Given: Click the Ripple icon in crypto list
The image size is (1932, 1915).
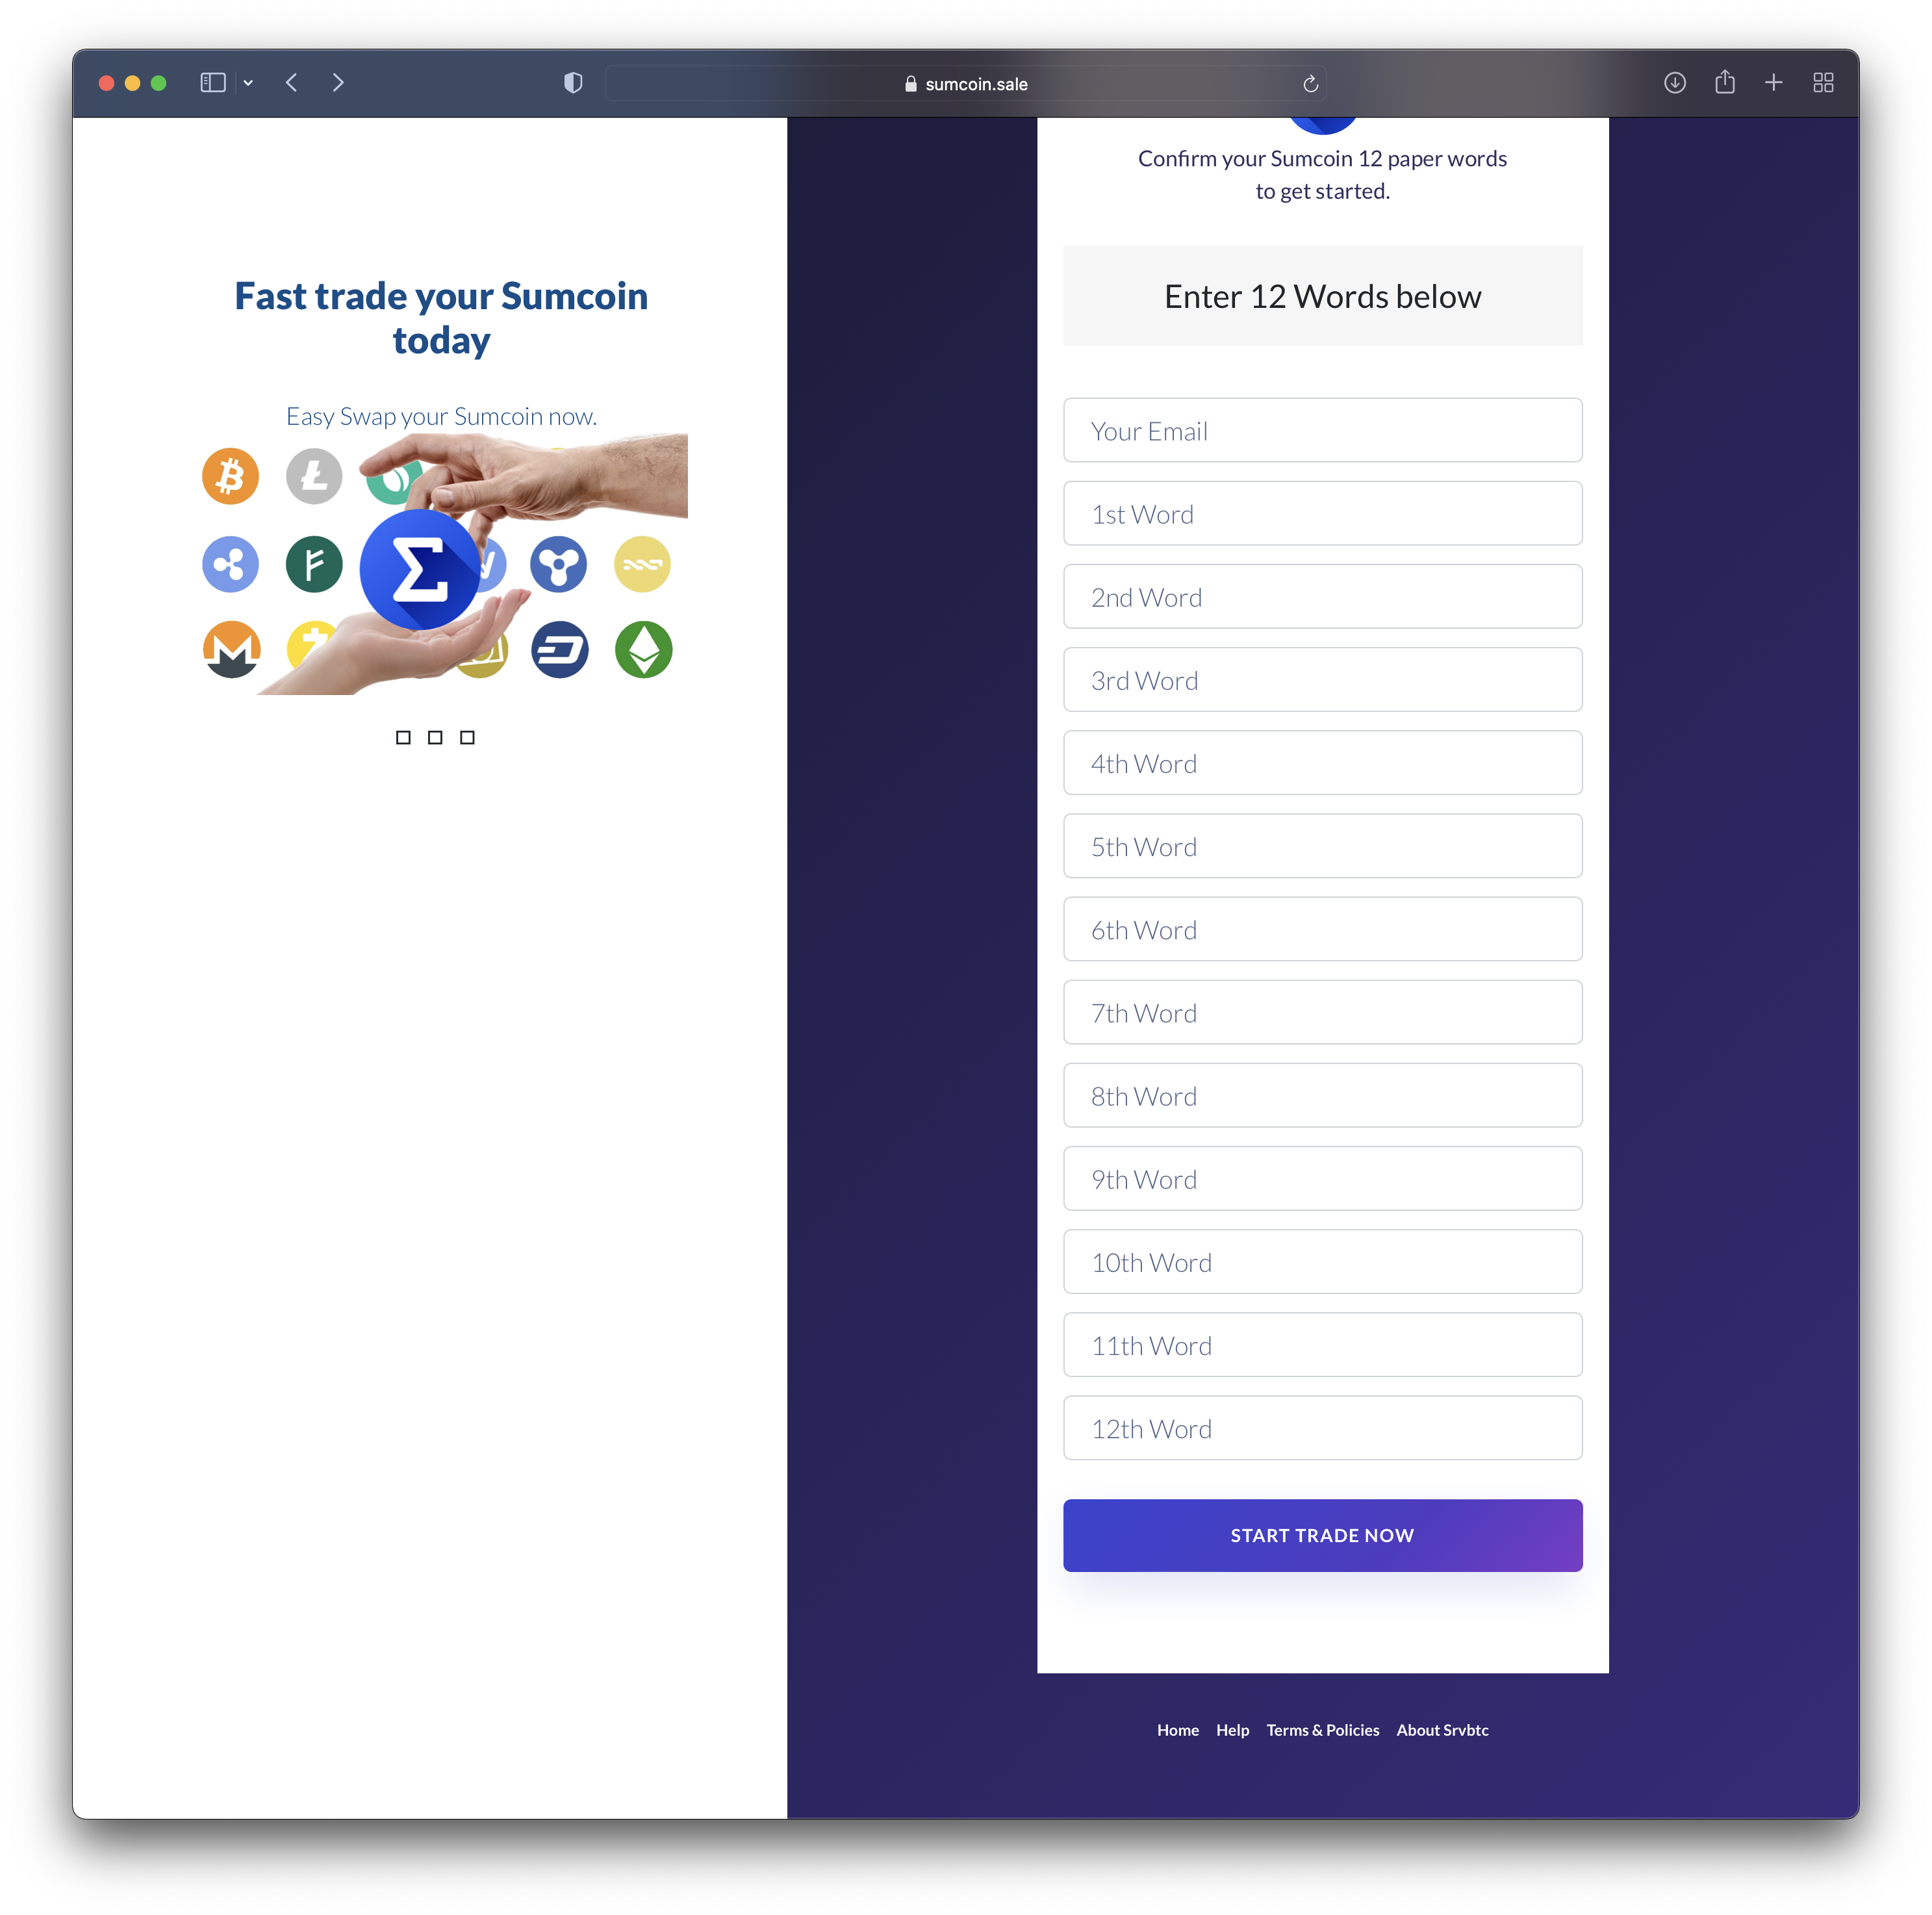Looking at the screenshot, I should pyautogui.click(x=230, y=564).
